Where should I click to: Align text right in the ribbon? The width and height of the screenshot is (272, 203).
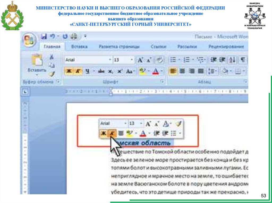[191, 71]
